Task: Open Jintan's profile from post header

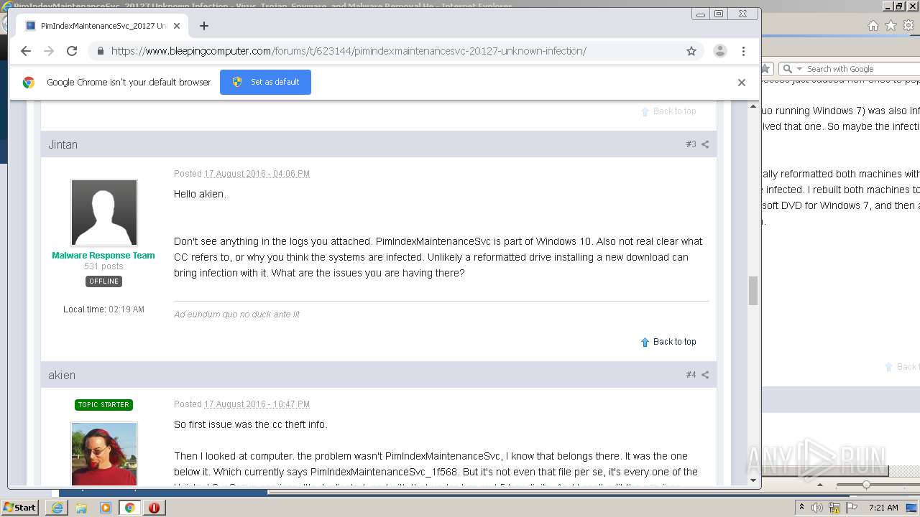Action: coord(63,144)
